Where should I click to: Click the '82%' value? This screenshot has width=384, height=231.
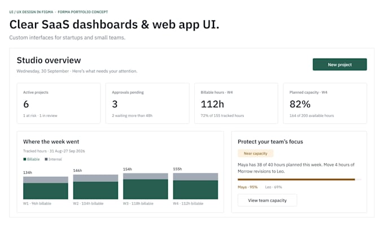[x=300, y=104]
